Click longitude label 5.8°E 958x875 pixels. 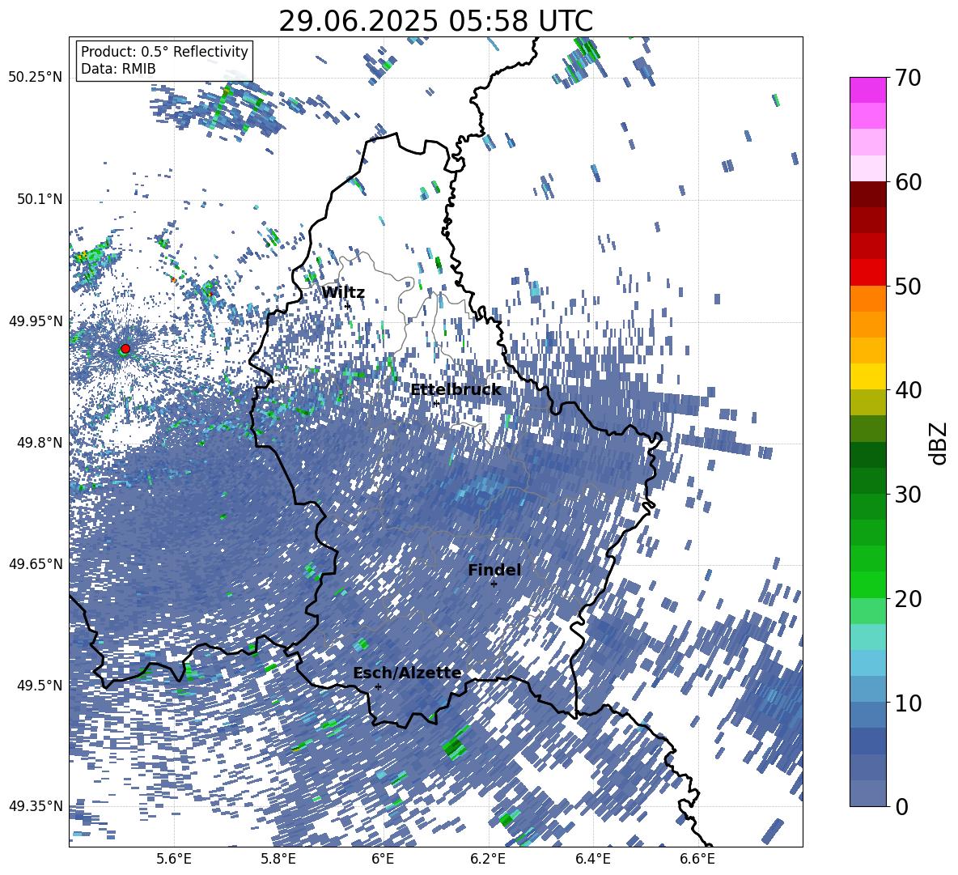pos(278,859)
